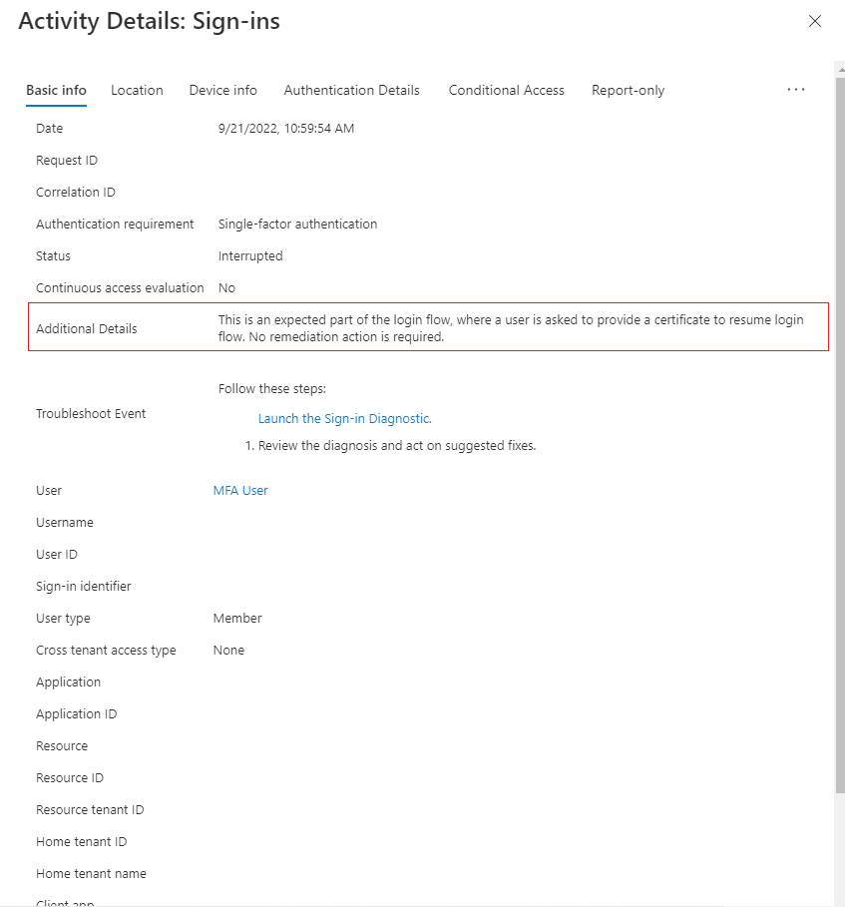845x907 pixels.
Task: Click the Status value Interrupted
Action: tap(250, 255)
